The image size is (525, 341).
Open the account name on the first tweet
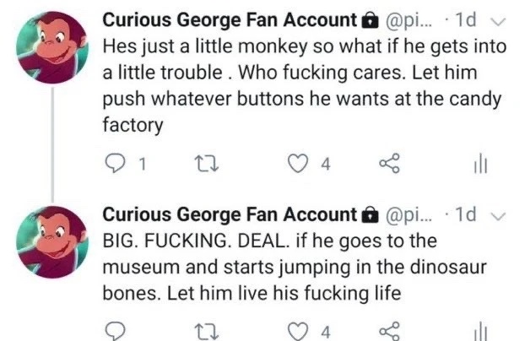click(x=230, y=20)
